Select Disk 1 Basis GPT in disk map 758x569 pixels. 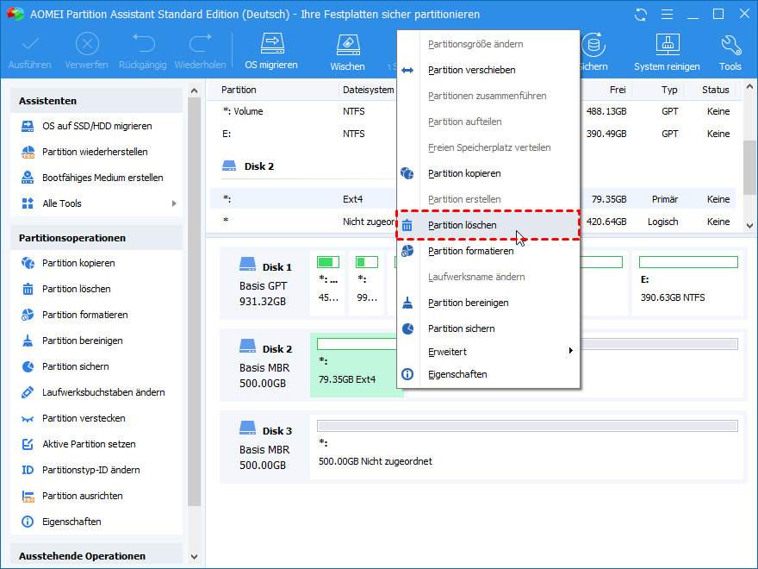click(x=265, y=284)
